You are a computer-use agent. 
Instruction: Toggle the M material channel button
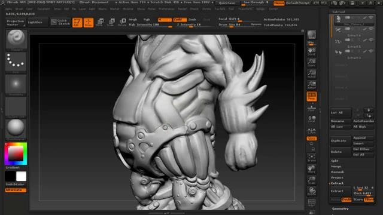pos(165,20)
